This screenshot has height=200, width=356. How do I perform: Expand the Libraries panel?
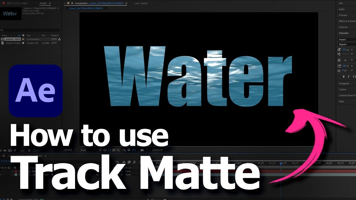point(343,27)
